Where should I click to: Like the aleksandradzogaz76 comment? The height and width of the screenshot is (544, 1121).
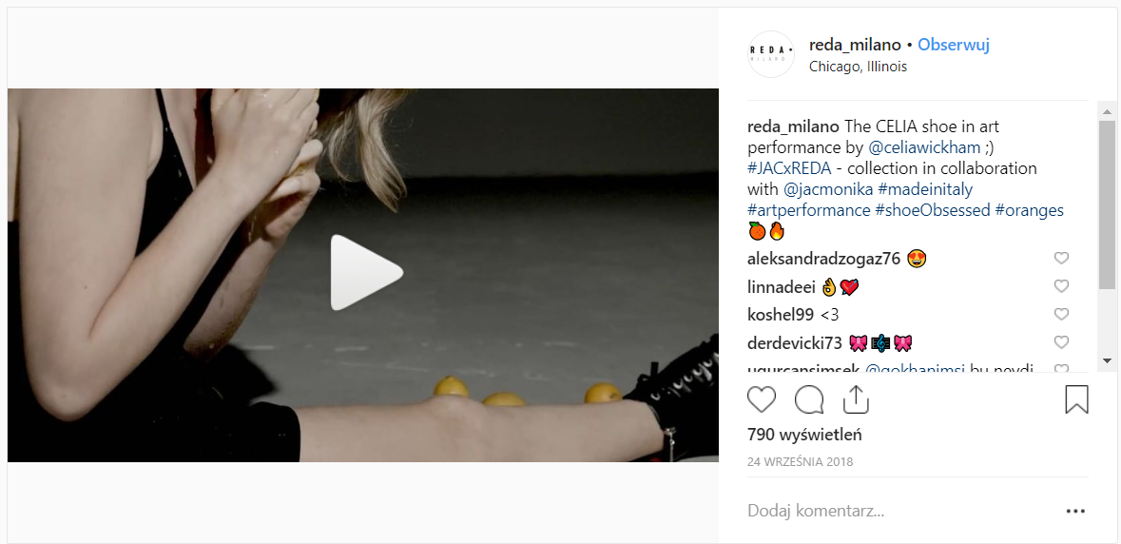[x=1062, y=258]
